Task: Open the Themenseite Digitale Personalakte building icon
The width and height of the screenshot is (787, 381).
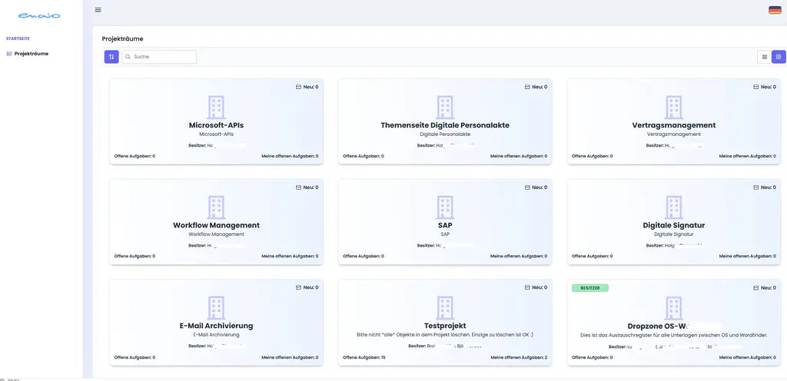Action: (445, 108)
